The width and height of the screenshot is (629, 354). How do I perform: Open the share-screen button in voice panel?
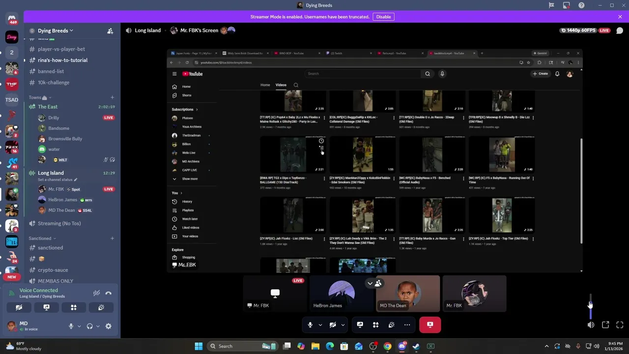46,307
